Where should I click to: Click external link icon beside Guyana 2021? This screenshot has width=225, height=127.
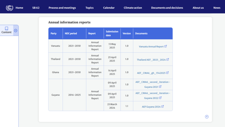160,87
